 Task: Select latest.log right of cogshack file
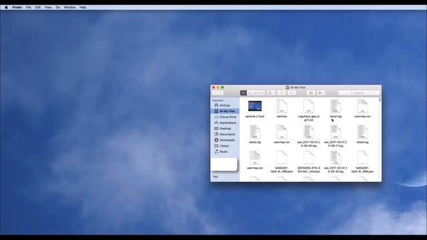(336, 109)
